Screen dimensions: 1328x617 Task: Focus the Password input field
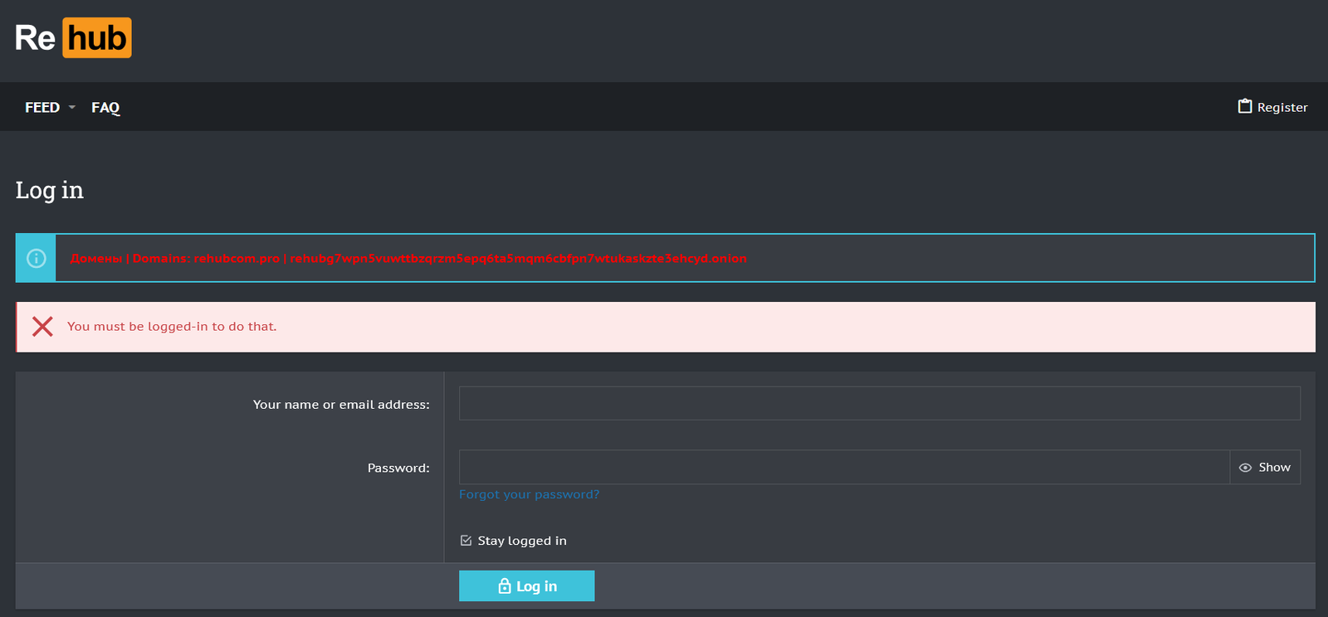coord(844,467)
